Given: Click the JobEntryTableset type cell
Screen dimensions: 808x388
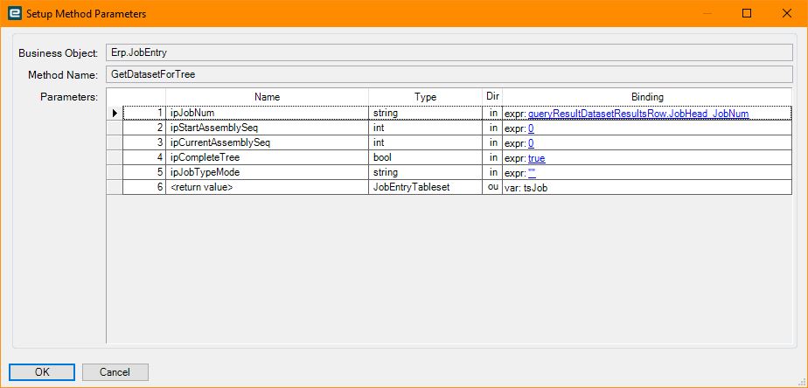Looking at the screenshot, I should pos(426,188).
